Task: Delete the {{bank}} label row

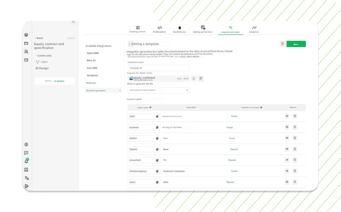Action: [295, 149]
